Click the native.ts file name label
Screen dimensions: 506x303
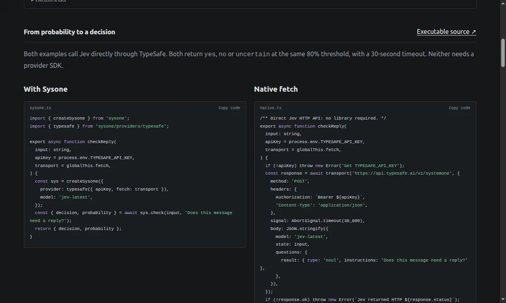pyautogui.click(x=271, y=108)
